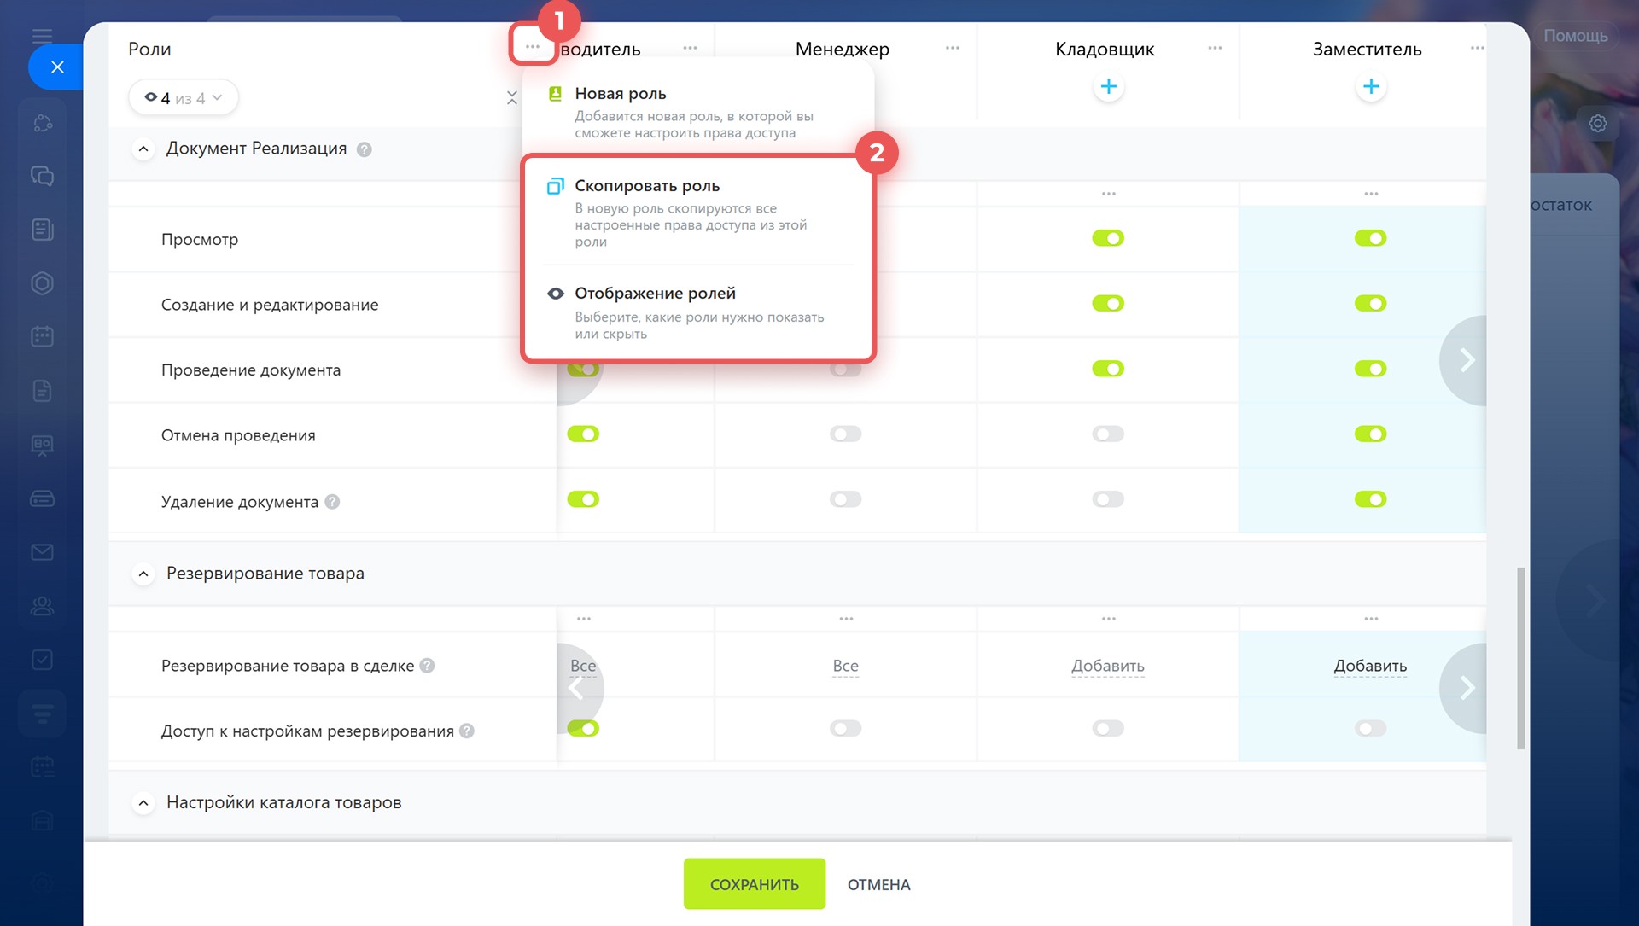Screen dimensions: 1639x926
Task: Open three-dots menu next to Менеджер
Action: pos(952,49)
